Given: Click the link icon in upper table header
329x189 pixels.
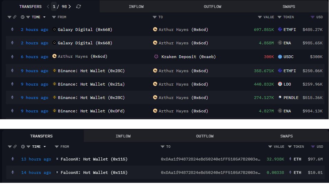Looking at the screenshot, I should click(x=15, y=17).
